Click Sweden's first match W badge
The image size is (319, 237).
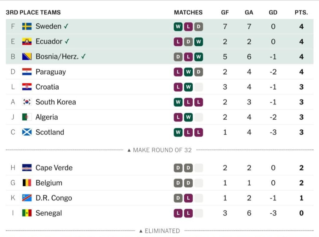178,27
